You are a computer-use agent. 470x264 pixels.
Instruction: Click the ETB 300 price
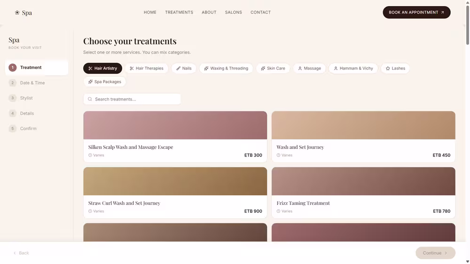click(x=253, y=155)
